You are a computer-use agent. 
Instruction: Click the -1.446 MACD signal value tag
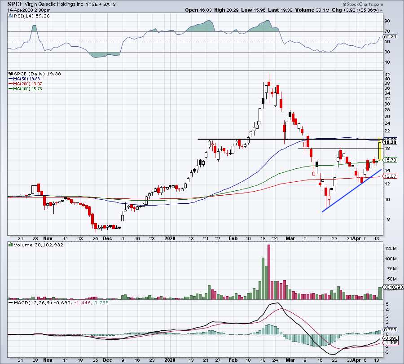pyautogui.click(x=390, y=342)
